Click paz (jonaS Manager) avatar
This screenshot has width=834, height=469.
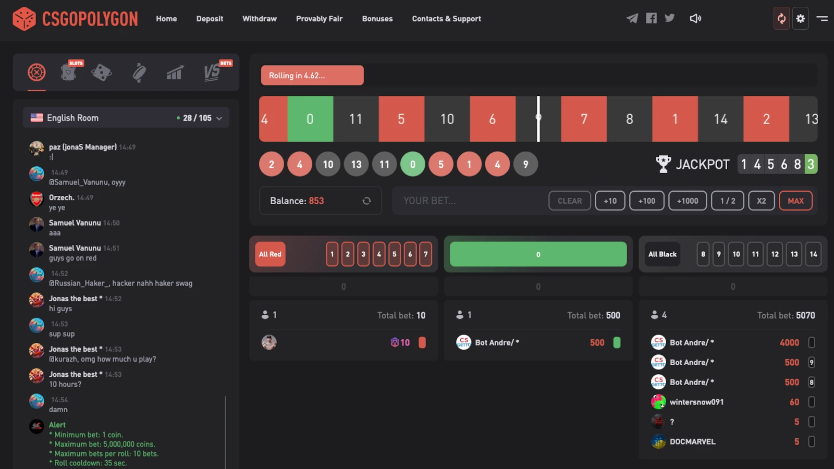[x=36, y=149]
